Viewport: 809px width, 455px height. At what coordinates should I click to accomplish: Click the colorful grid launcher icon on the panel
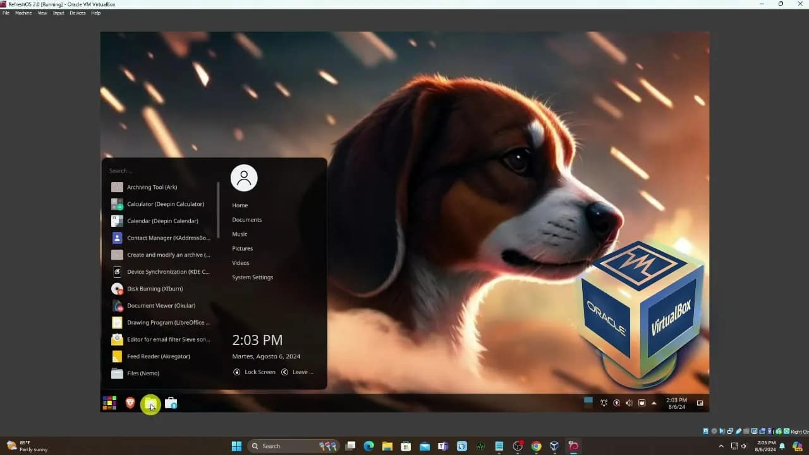pyautogui.click(x=109, y=403)
